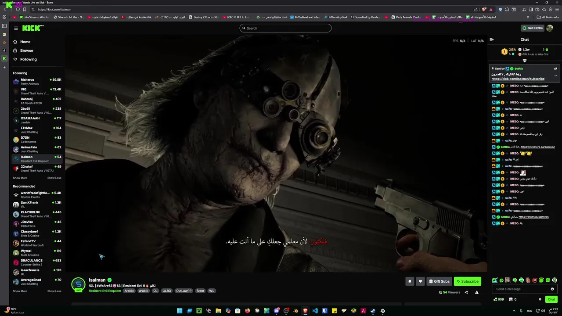The height and width of the screenshot is (316, 562).
Task: Open LTxMax channel in Following list
Action: [x=37, y=130]
